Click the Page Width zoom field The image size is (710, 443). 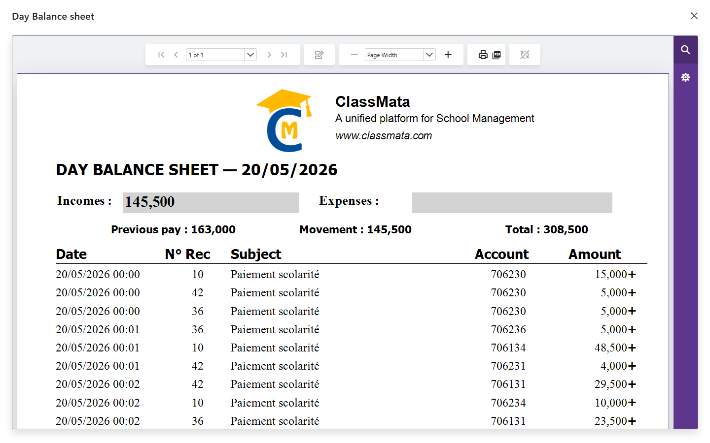point(394,55)
